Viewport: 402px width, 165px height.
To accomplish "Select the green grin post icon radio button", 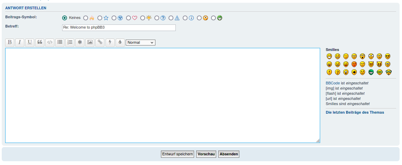I will [213, 18].
